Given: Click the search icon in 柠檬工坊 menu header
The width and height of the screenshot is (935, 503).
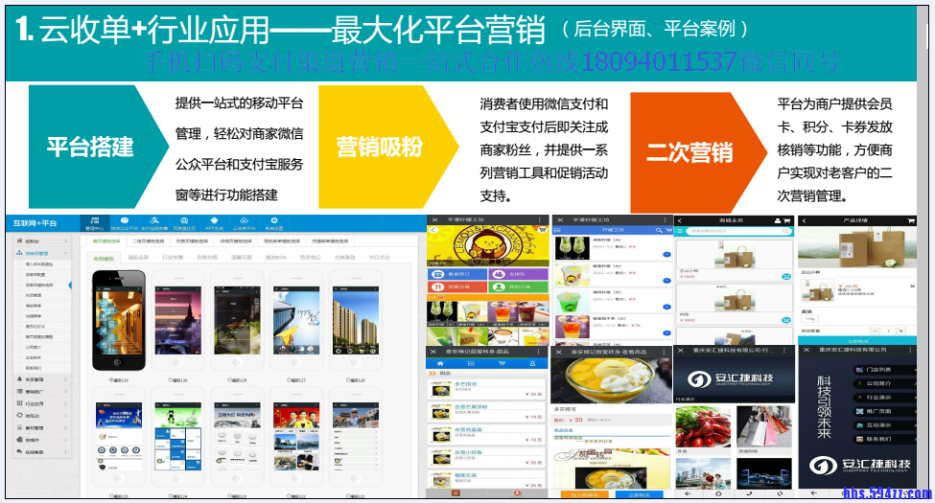Looking at the screenshot, I should [x=656, y=232].
